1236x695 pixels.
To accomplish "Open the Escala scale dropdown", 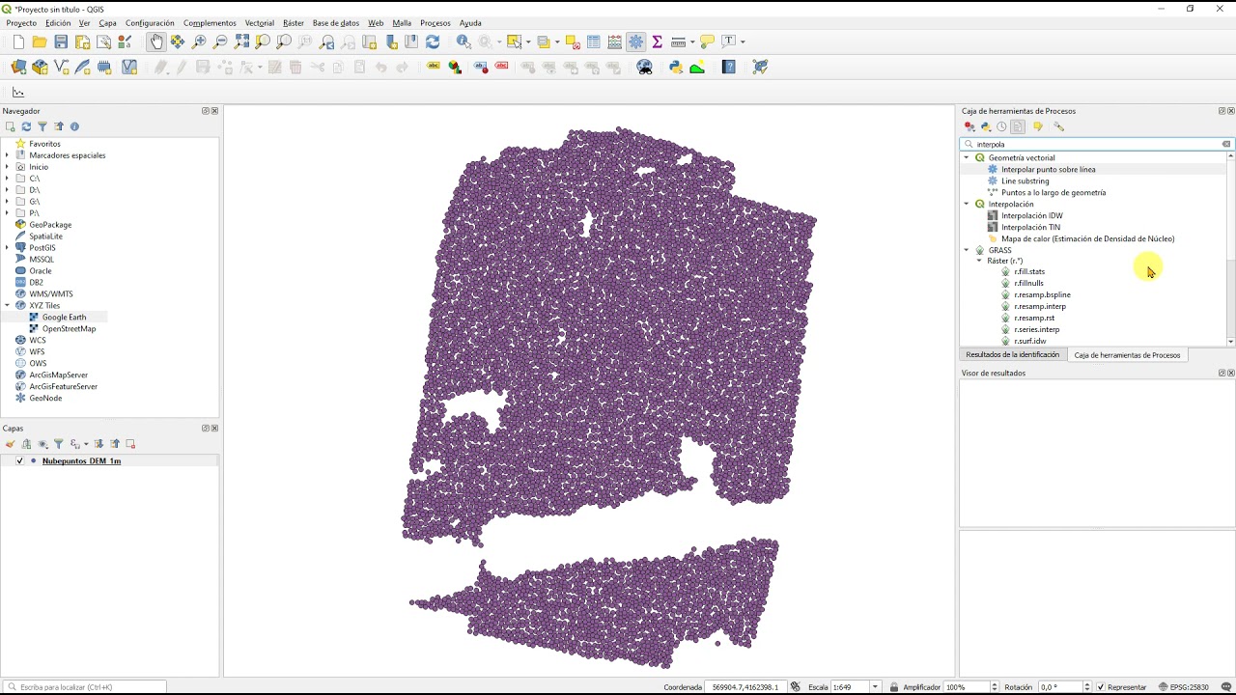I will pos(875,687).
